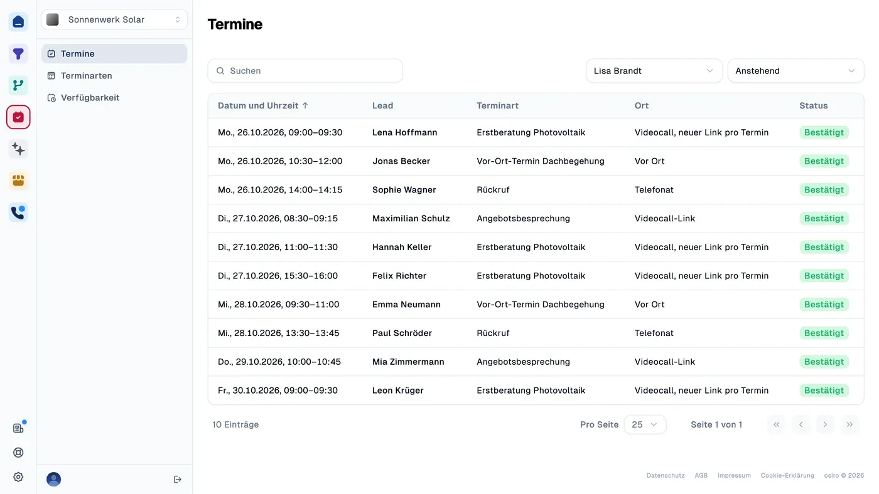Jump to the last page with double-right arrows

click(849, 424)
